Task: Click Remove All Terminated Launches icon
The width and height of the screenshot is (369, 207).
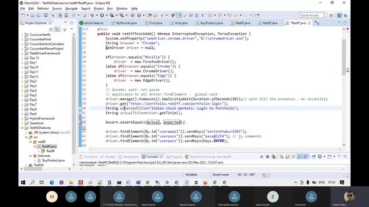Action: (273, 156)
